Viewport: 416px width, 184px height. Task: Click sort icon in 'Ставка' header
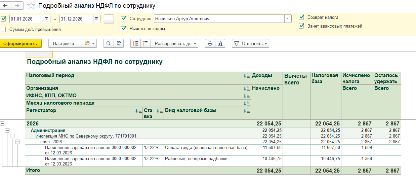pyautogui.click(x=160, y=111)
